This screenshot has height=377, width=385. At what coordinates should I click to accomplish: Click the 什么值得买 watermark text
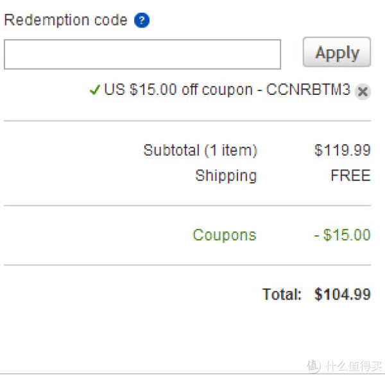click(354, 366)
